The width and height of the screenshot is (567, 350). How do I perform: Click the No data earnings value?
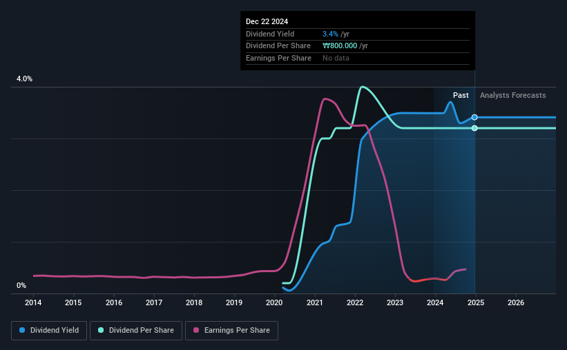[336, 58]
